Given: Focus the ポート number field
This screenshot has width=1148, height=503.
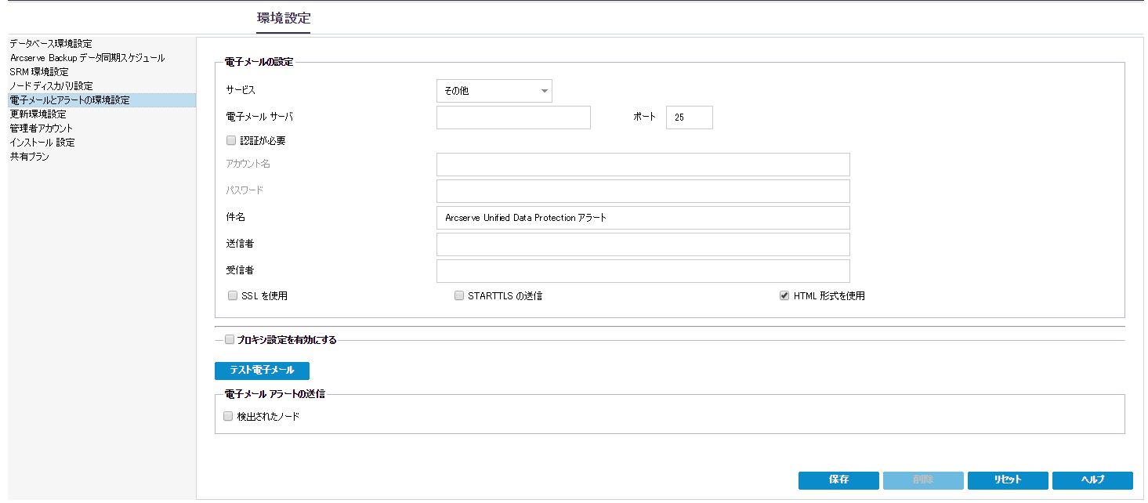Looking at the screenshot, I should pos(689,118).
